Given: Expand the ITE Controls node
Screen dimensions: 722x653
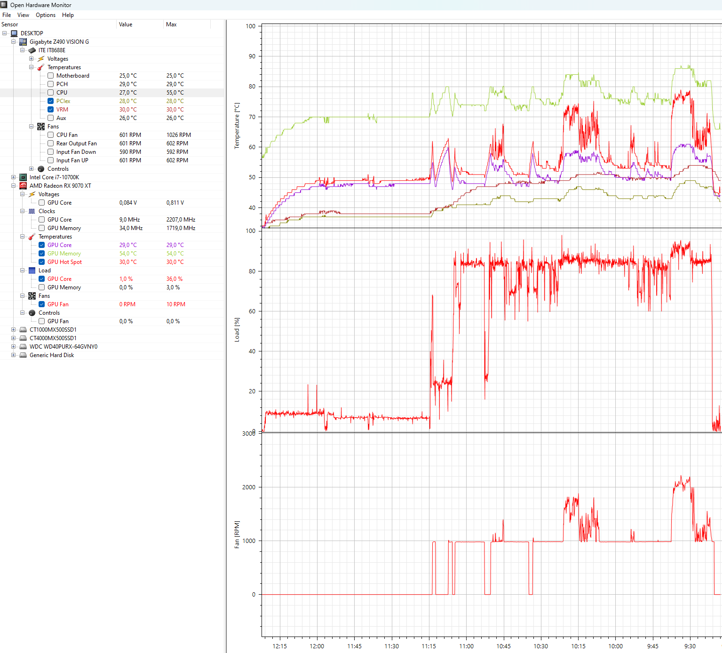Looking at the screenshot, I should (x=31, y=169).
